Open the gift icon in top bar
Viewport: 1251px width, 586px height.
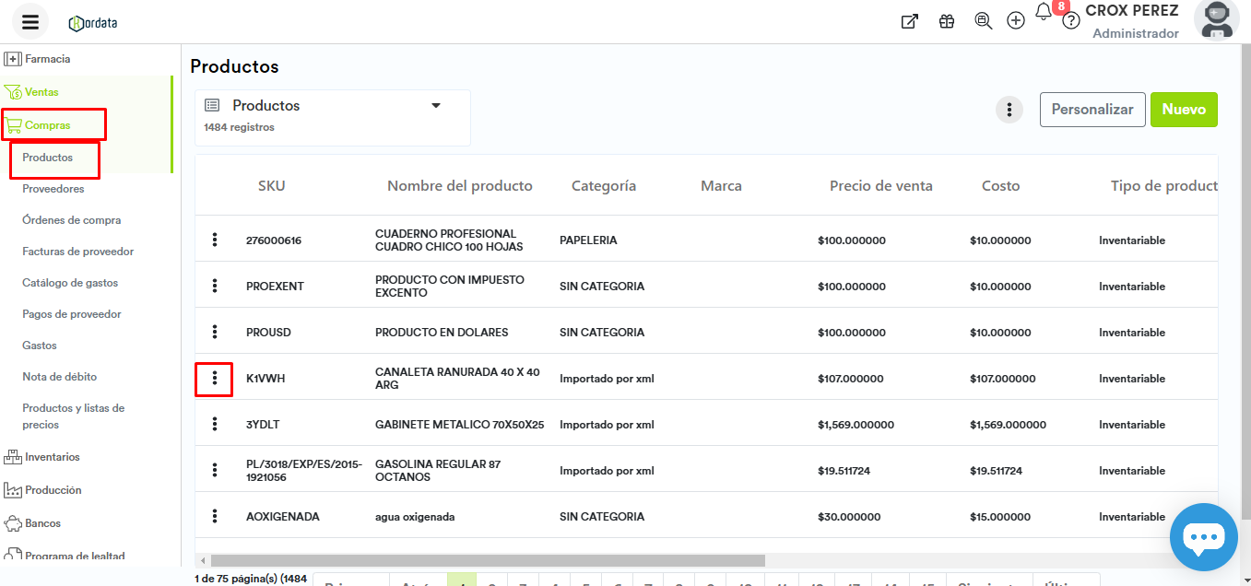coord(947,21)
